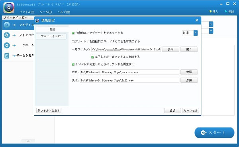Open the ツール menu
The image size is (239, 147).
click(46, 12)
